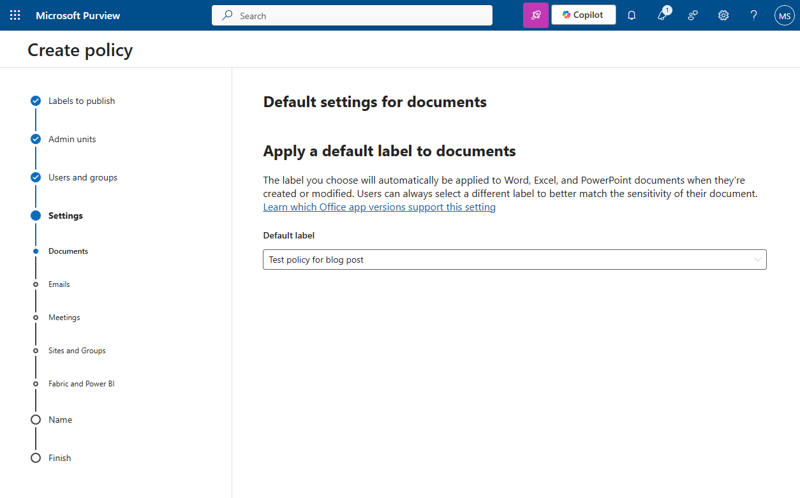Viewport: 800px width, 498px height.
Task: Open the notifications bell
Action: 631,15
